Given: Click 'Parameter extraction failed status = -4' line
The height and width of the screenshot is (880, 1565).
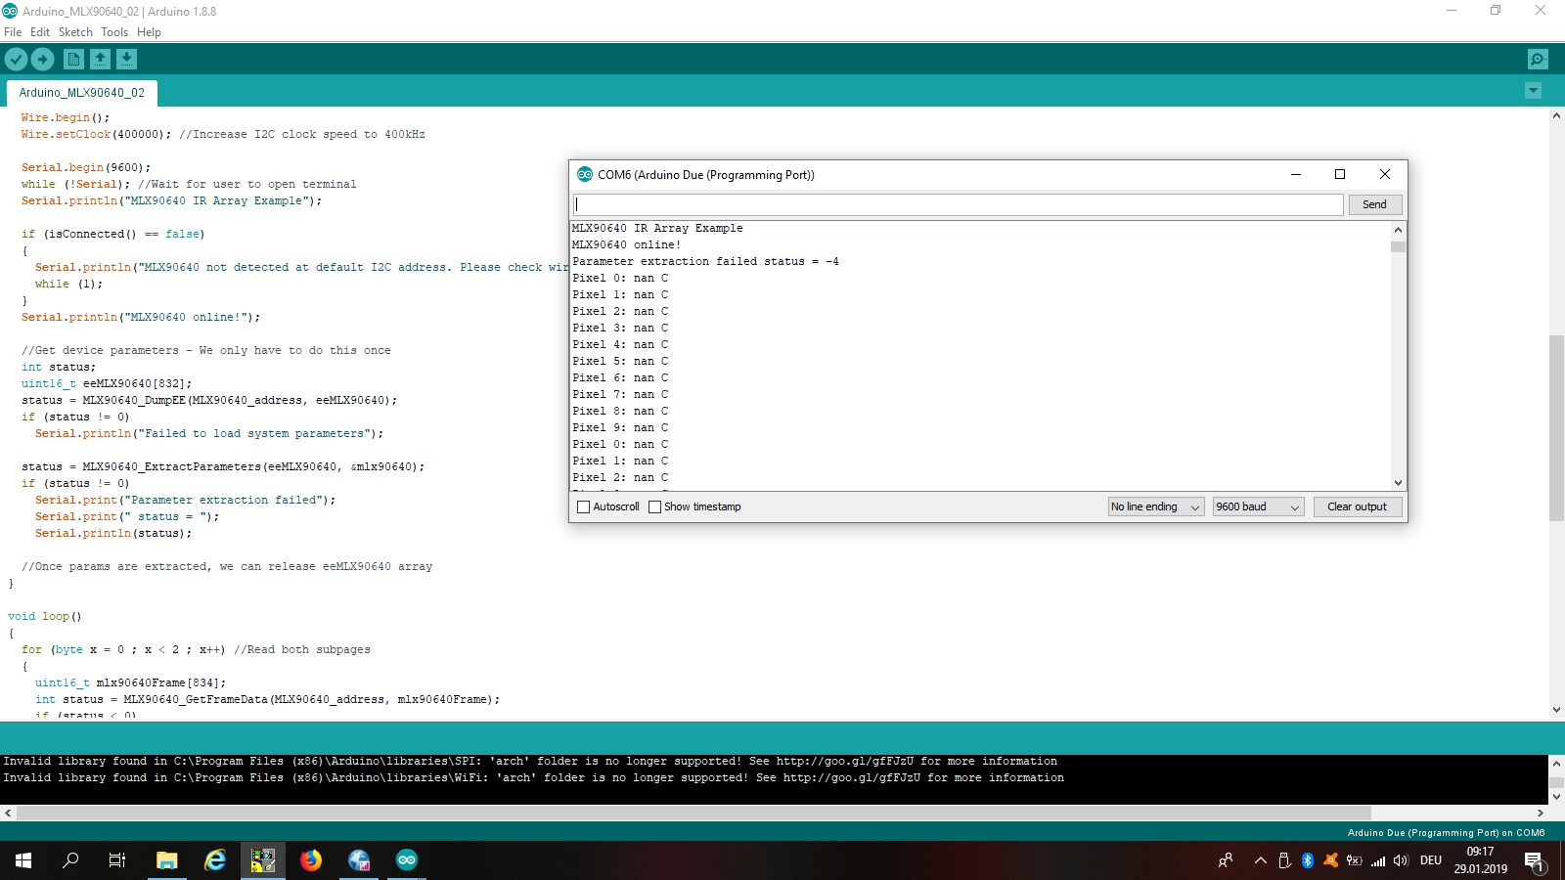Looking at the screenshot, I should pyautogui.click(x=705, y=261).
